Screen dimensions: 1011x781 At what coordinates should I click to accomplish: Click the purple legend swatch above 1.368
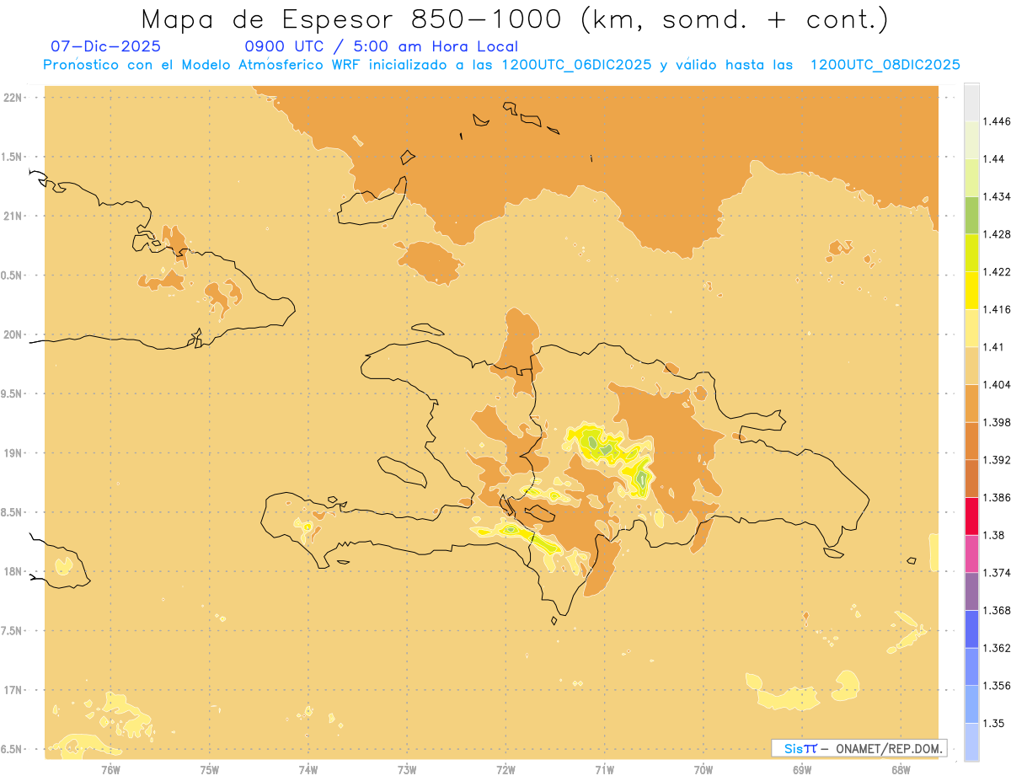971,591
